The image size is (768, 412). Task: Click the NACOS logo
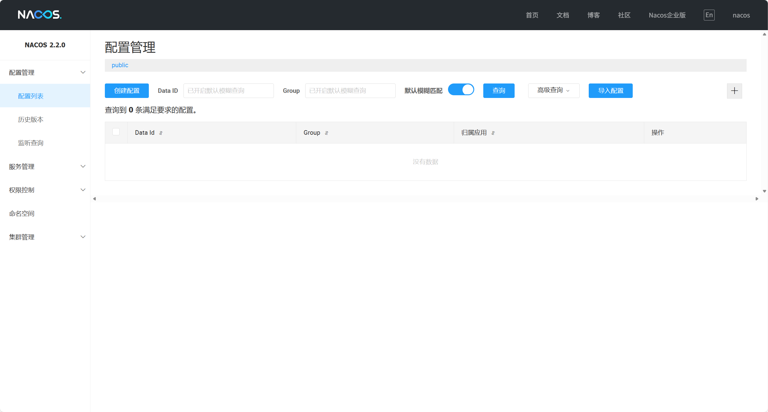[39, 14]
